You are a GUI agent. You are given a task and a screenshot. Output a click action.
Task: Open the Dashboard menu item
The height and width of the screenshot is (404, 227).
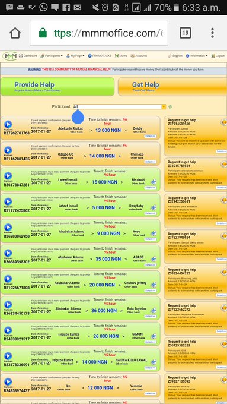pyautogui.click(x=28, y=56)
